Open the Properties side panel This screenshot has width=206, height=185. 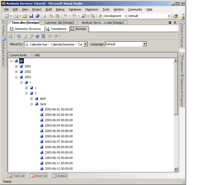[x=182, y=62]
